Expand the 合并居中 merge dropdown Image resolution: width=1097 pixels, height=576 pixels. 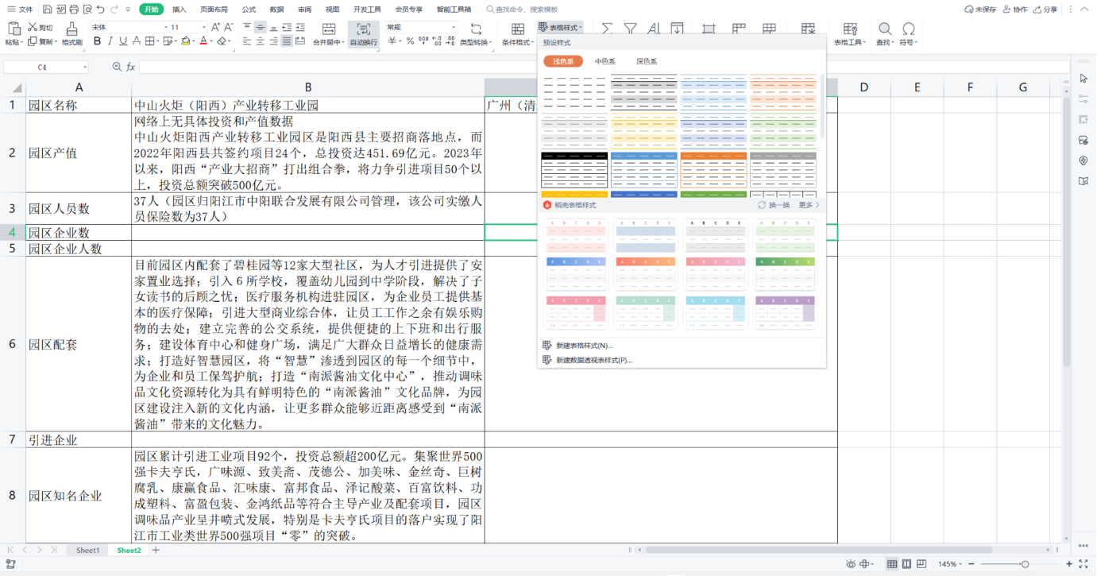[342, 42]
